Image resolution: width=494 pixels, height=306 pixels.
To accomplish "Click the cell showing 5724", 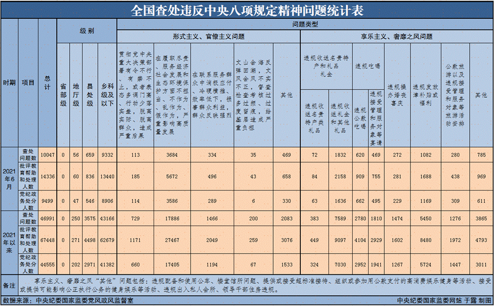I will pos(426,265).
